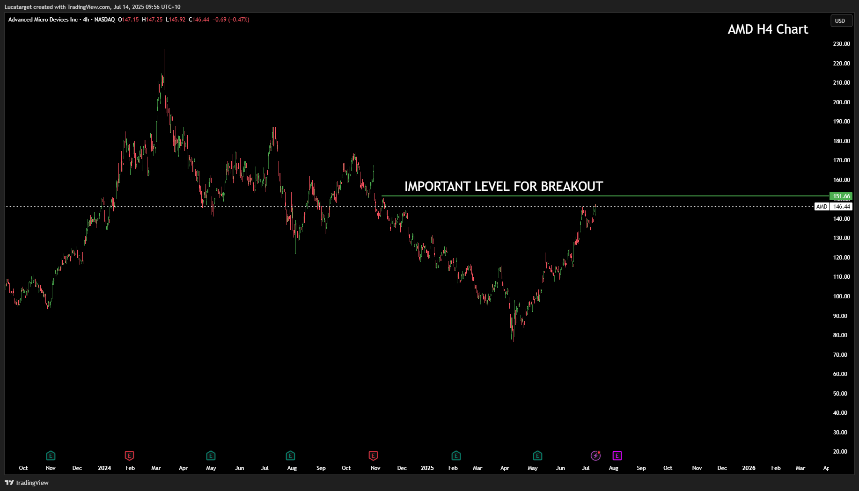Click the NASDAQ exchange label in the legend

coord(104,20)
